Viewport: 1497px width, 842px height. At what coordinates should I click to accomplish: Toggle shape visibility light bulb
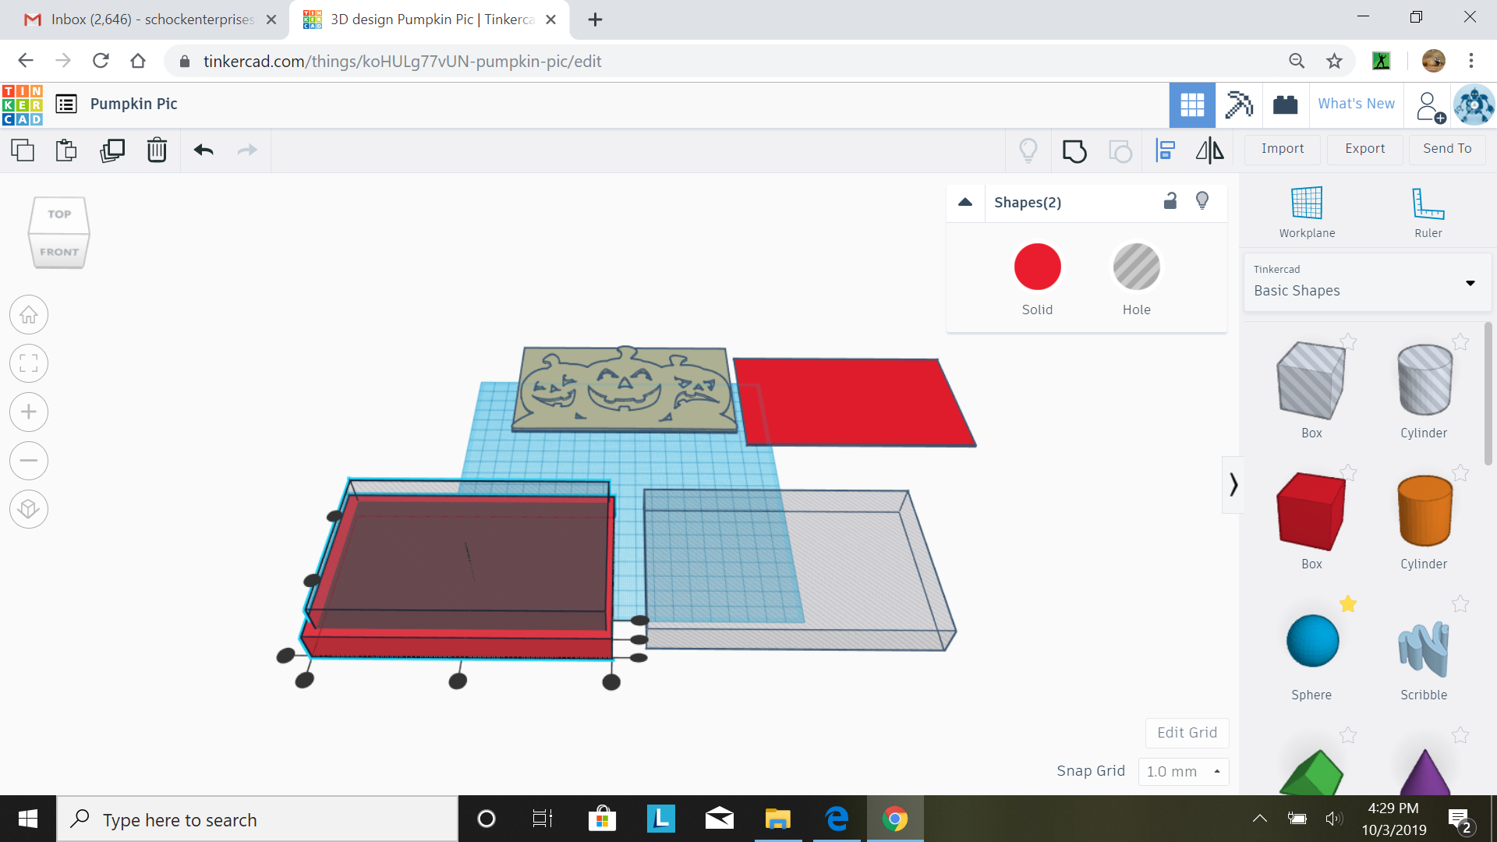(x=1202, y=200)
